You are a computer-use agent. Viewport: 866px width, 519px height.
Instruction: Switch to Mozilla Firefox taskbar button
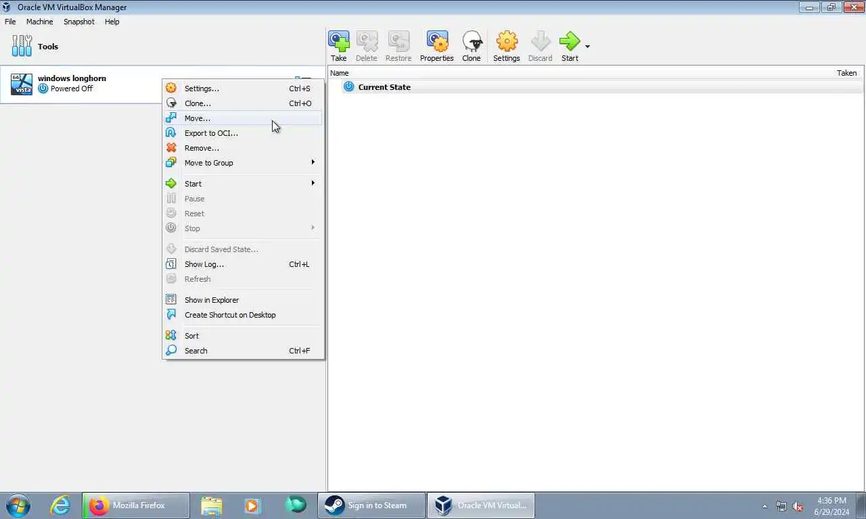(x=136, y=505)
